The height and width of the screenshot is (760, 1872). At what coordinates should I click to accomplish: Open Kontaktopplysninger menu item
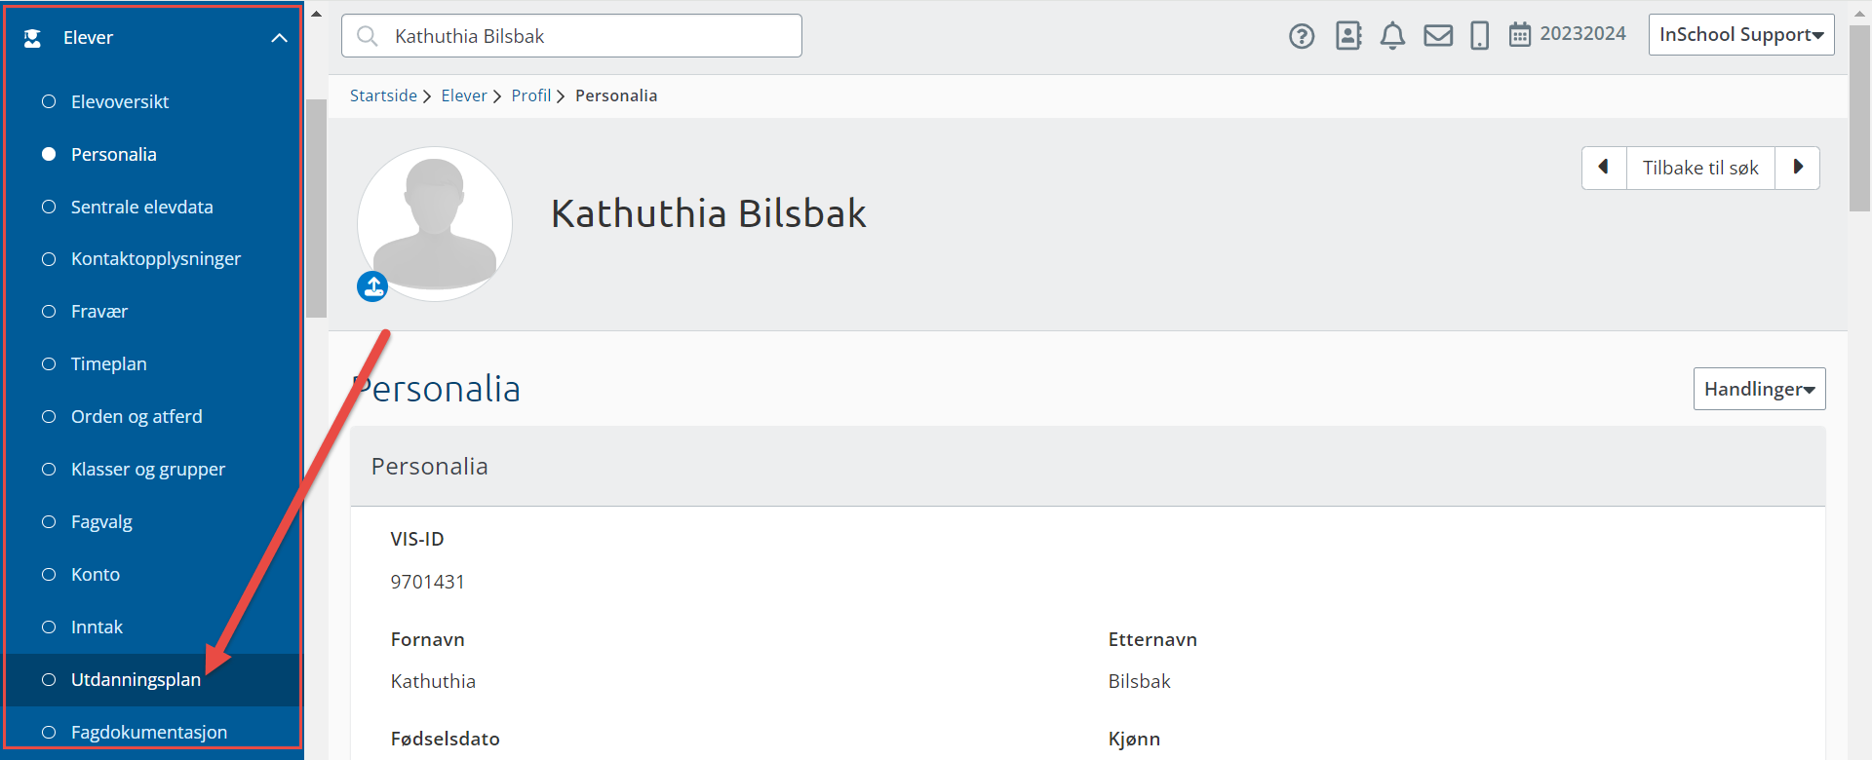point(154,258)
